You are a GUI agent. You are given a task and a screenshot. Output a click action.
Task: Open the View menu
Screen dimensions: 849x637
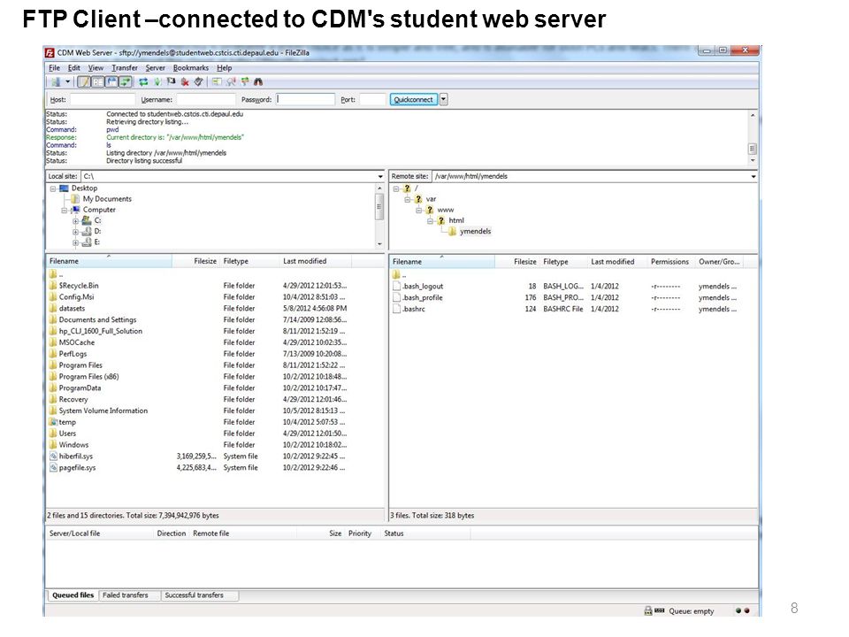click(96, 68)
